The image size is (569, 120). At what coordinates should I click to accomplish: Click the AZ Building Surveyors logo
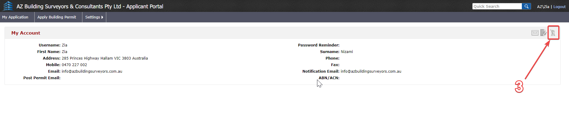coord(8,6)
